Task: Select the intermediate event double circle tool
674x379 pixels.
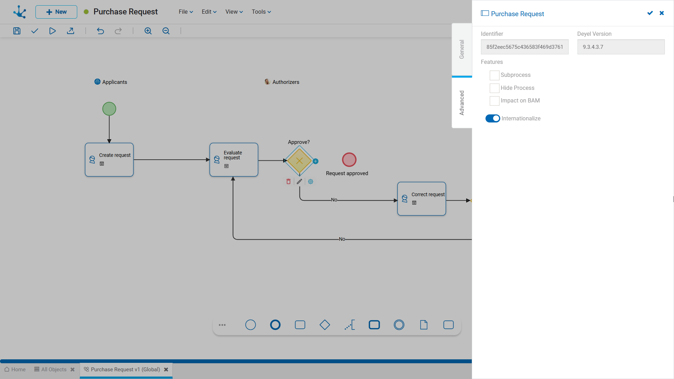Action: (399, 325)
